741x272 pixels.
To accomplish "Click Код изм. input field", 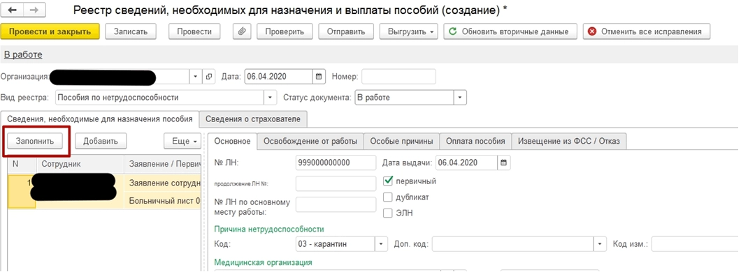I will (695, 244).
